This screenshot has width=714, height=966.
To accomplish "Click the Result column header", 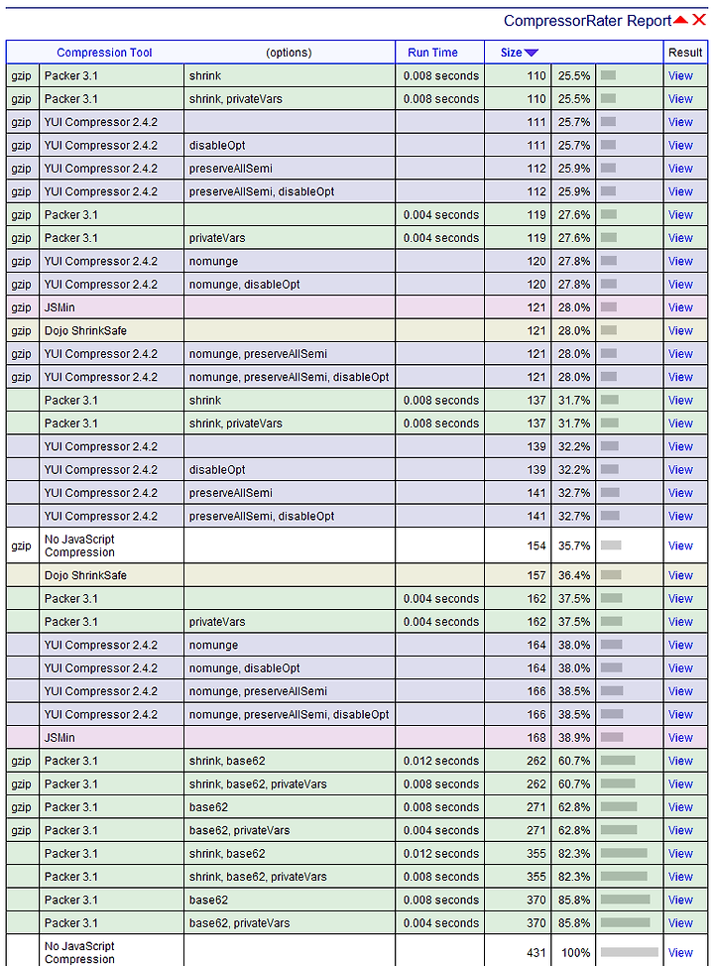I will coord(685,53).
